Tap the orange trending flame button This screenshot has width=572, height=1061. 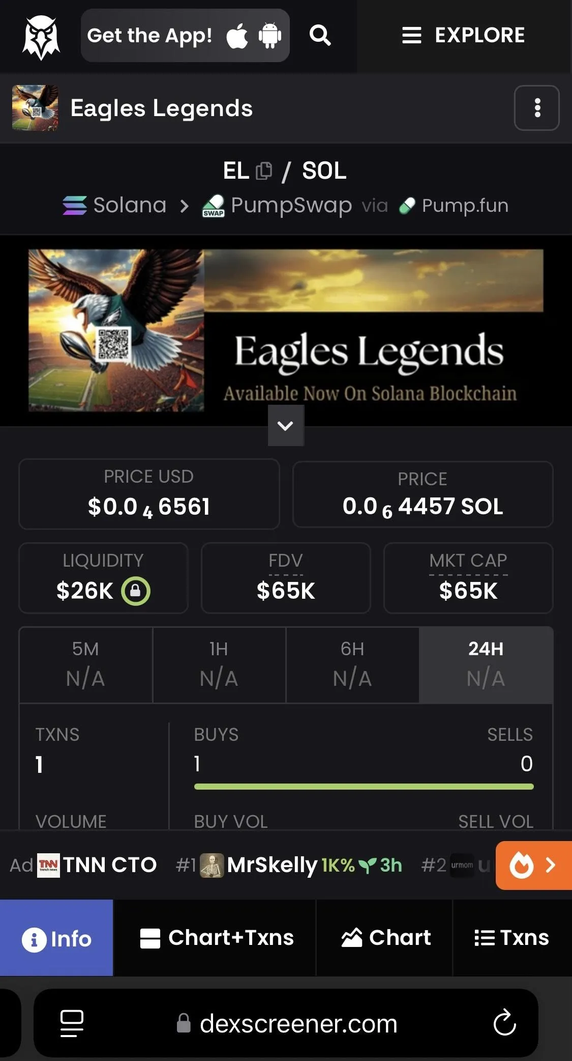(533, 865)
